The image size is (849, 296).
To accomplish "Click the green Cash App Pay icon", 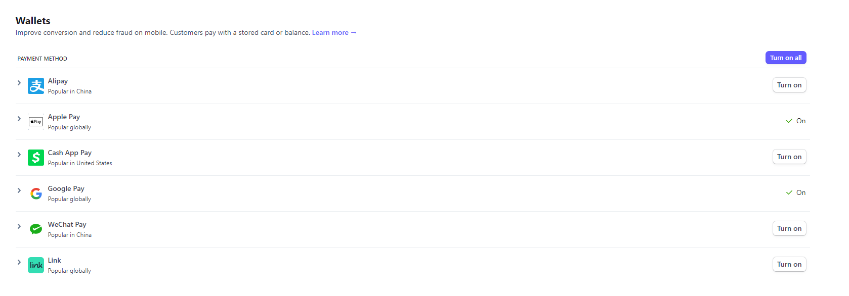I will pos(35,158).
